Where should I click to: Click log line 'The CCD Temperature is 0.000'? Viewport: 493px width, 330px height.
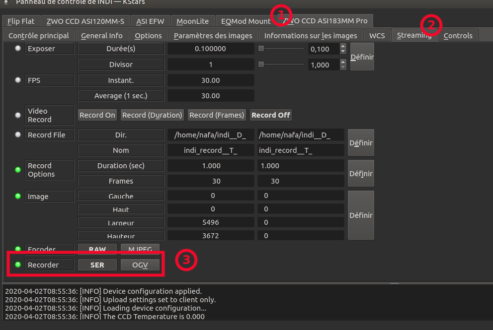(105, 316)
